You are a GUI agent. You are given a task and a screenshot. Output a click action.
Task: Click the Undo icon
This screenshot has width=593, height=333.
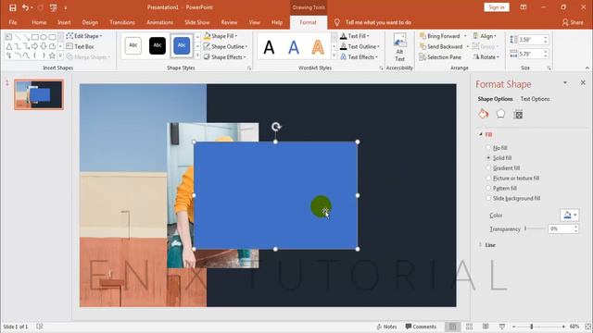tap(25, 7)
